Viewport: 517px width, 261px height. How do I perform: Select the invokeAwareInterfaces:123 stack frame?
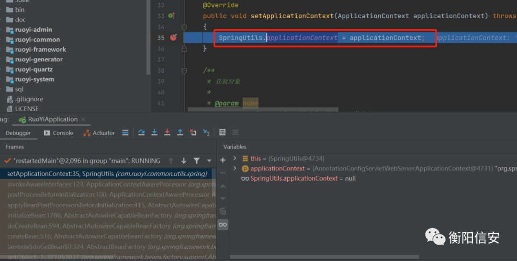pyautogui.click(x=108, y=184)
